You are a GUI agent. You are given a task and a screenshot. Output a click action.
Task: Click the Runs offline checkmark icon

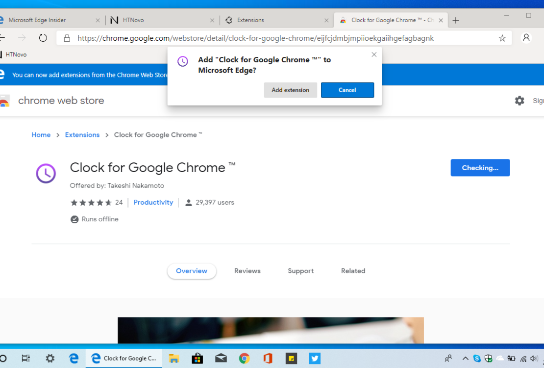(x=74, y=219)
